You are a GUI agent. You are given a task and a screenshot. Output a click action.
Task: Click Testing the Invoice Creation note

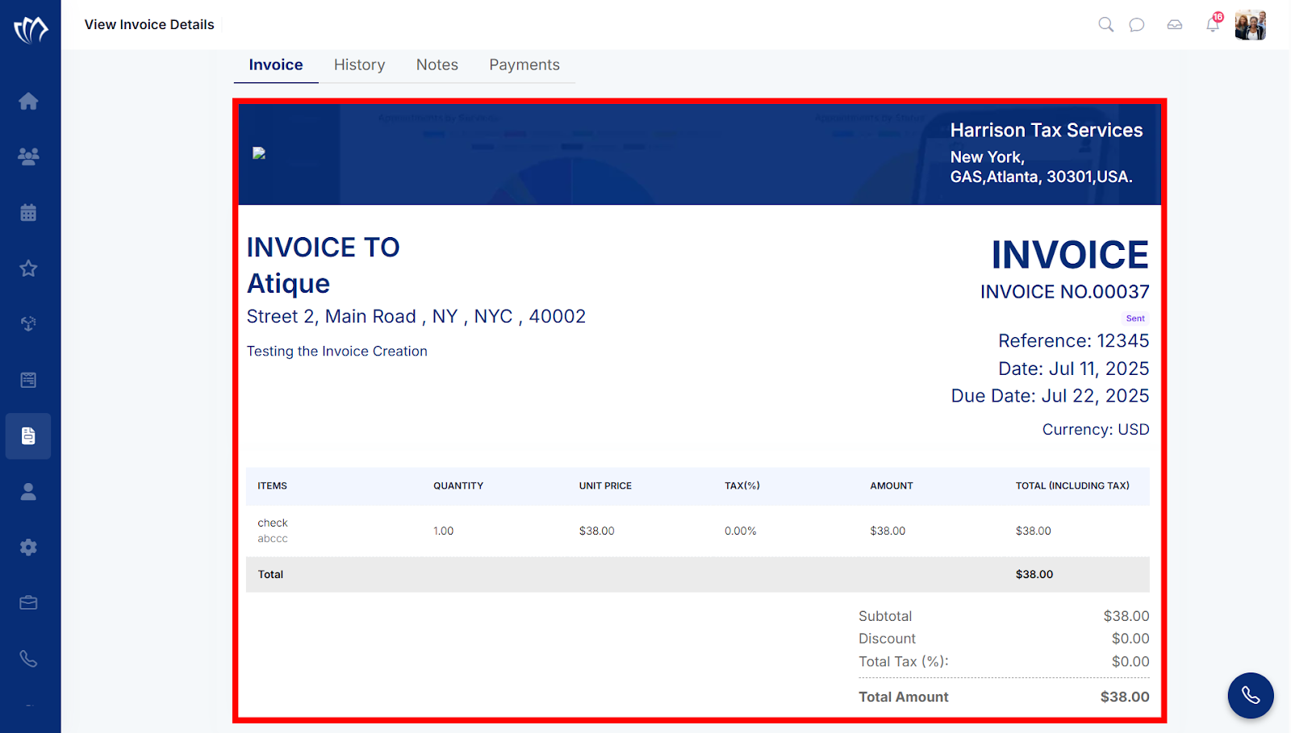(x=337, y=351)
